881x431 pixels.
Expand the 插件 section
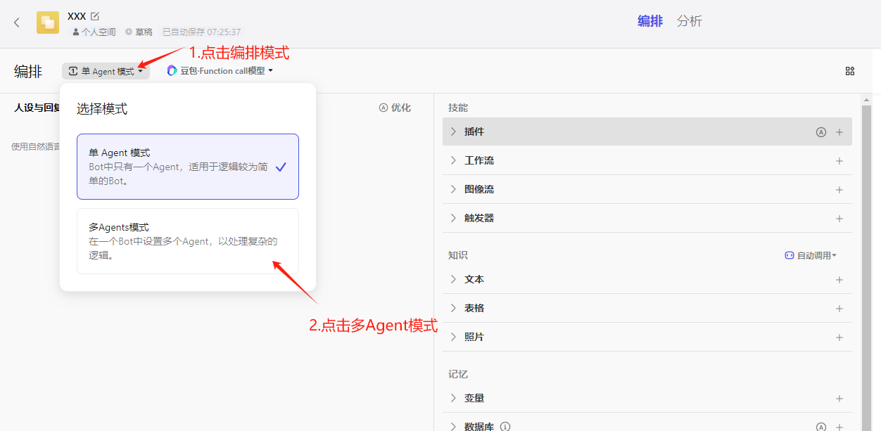point(453,131)
